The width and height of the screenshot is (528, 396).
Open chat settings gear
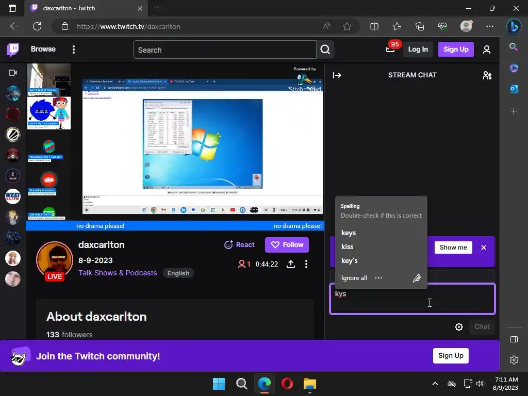click(458, 326)
